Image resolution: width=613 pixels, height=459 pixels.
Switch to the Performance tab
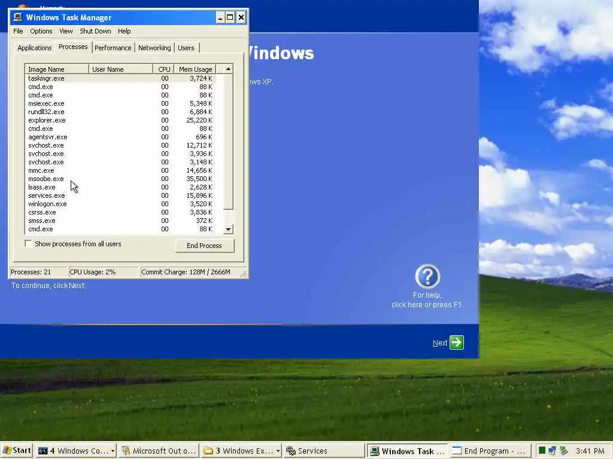pyautogui.click(x=113, y=48)
